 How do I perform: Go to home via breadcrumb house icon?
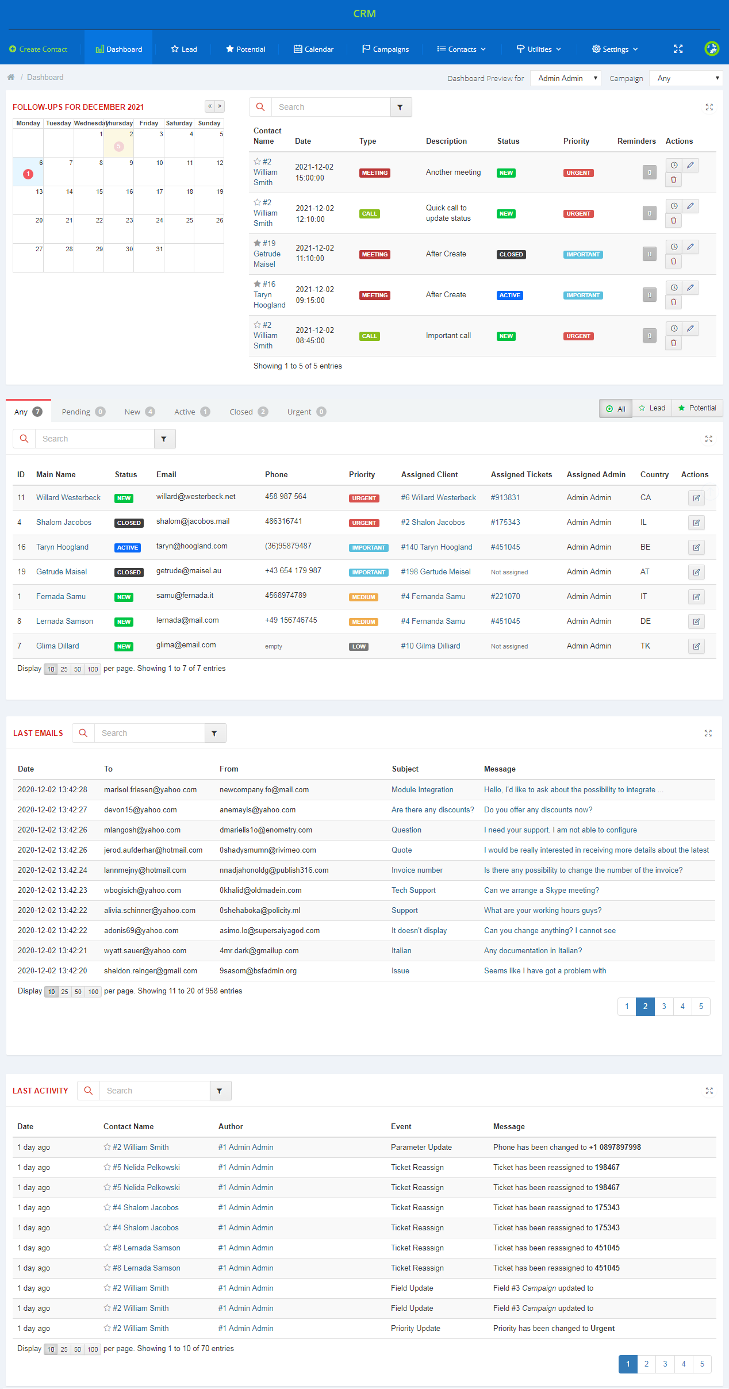pyautogui.click(x=11, y=77)
